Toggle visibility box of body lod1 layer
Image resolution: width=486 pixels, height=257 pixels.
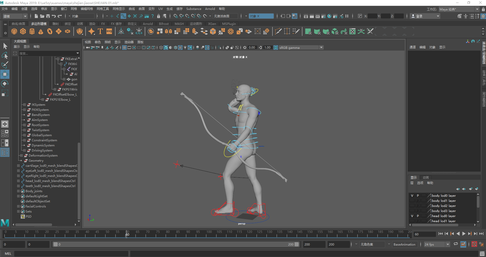[x=412, y=201]
